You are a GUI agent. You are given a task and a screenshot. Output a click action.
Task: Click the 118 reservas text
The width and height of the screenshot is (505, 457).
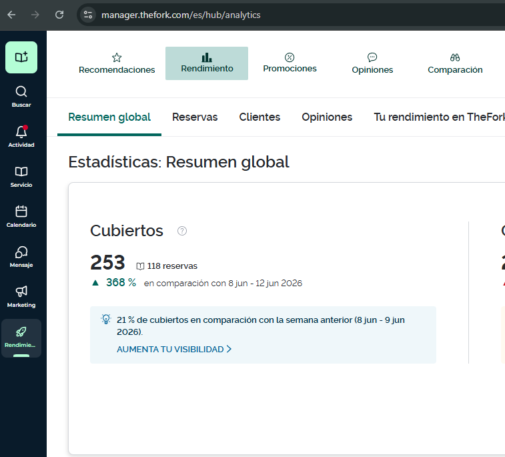pyautogui.click(x=172, y=266)
